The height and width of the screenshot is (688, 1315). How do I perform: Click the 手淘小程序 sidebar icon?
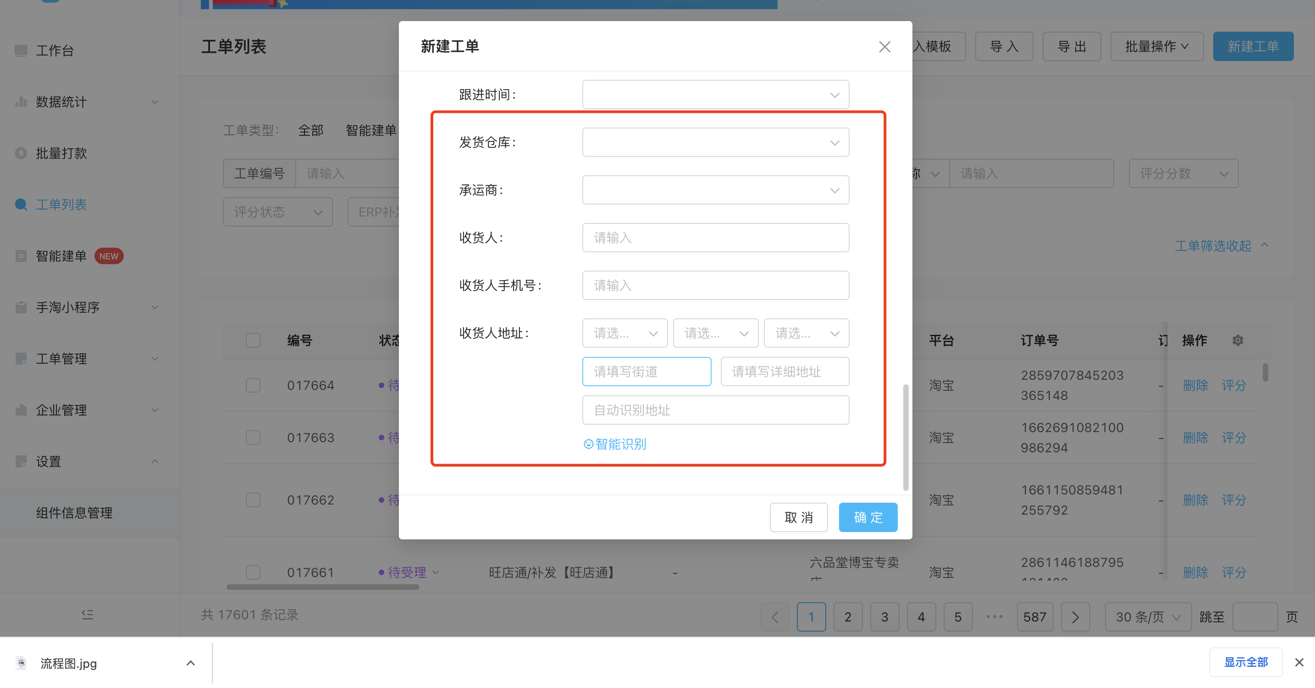[21, 307]
